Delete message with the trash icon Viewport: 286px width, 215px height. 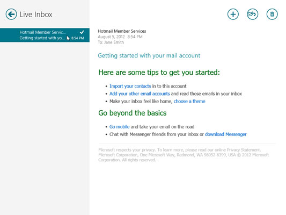(x=272, y=15)
